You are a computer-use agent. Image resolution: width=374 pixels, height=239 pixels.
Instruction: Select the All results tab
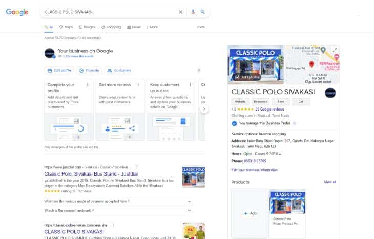point(49,27)
